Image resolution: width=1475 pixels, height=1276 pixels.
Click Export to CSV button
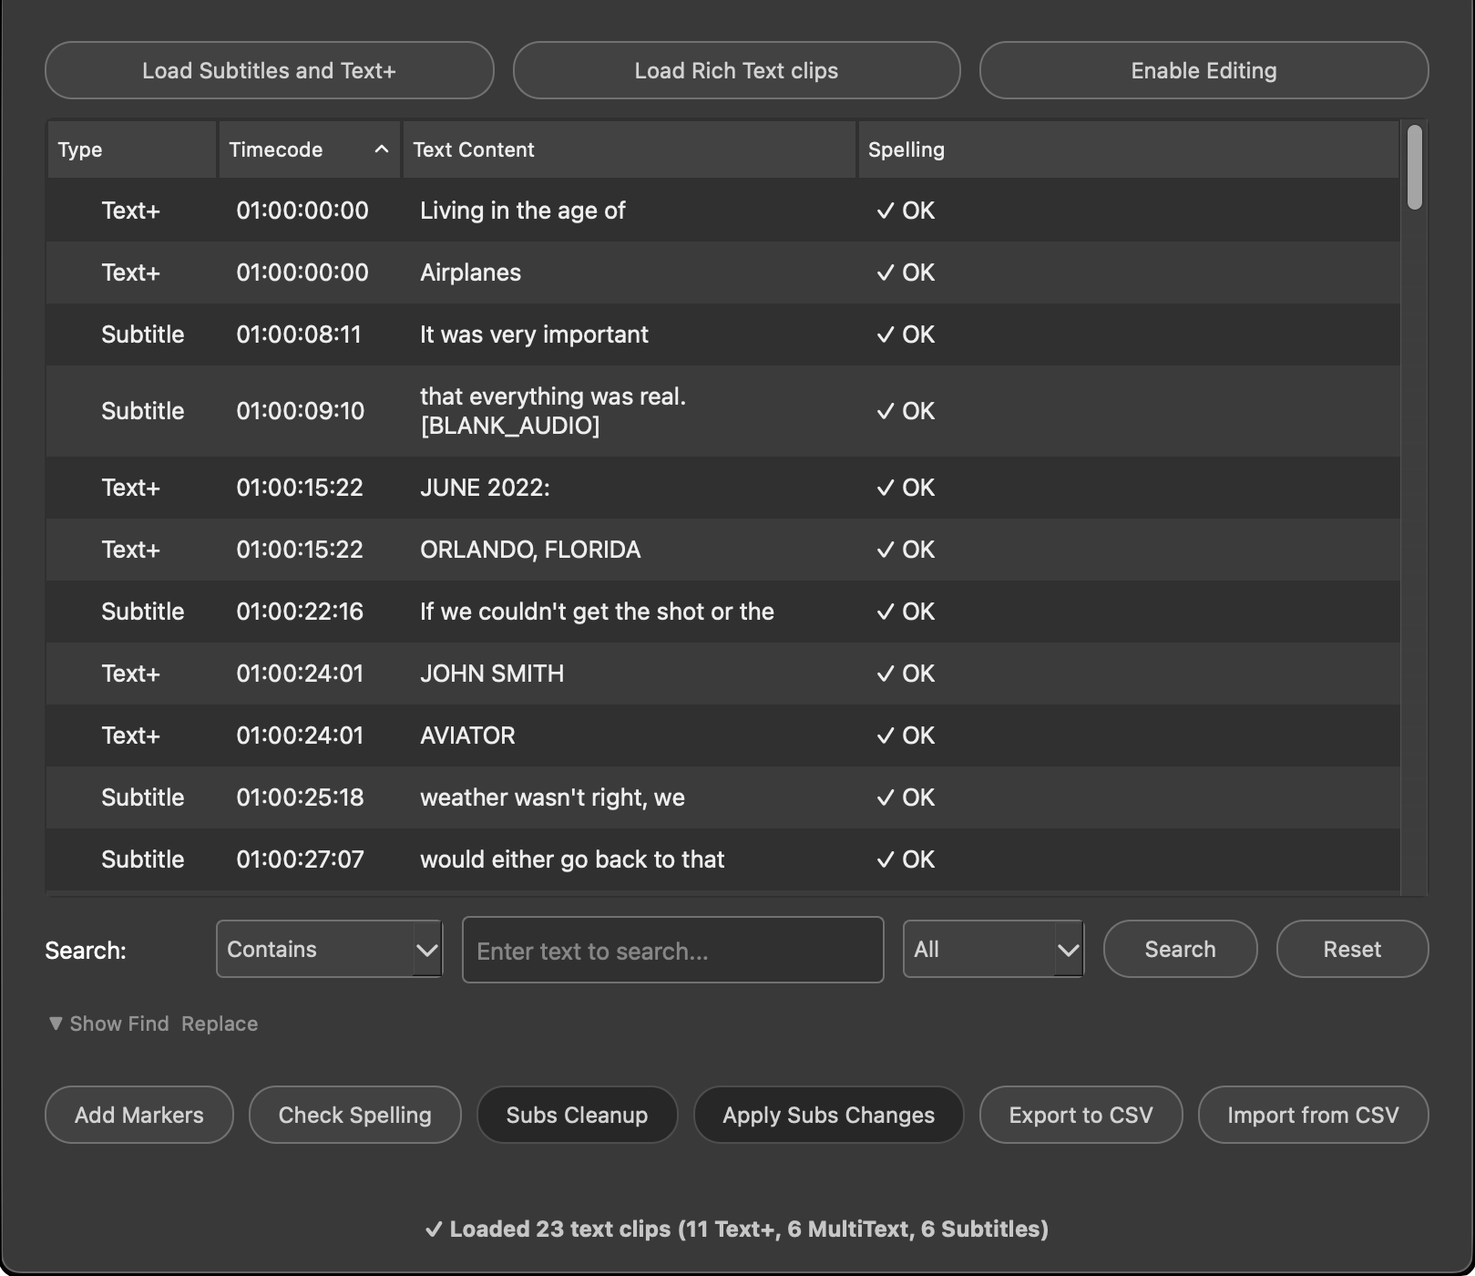(1081, 1115)
